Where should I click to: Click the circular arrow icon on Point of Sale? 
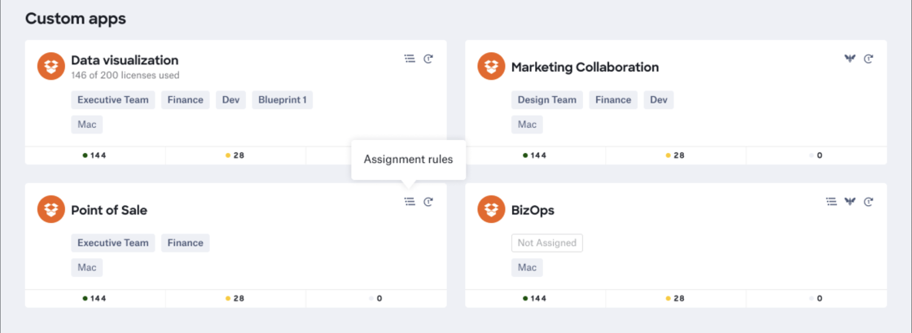(x=428, y=201)
